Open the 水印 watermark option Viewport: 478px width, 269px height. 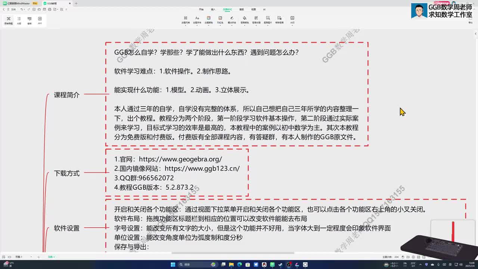coord(292,20)
